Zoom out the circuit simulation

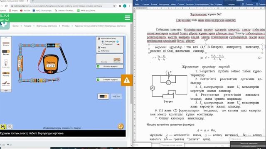pos(3,127)
